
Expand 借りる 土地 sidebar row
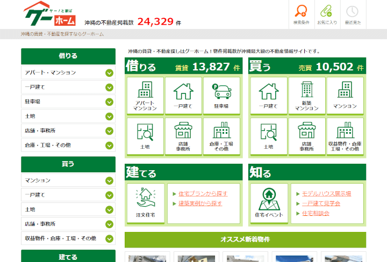tap(68, 116)
